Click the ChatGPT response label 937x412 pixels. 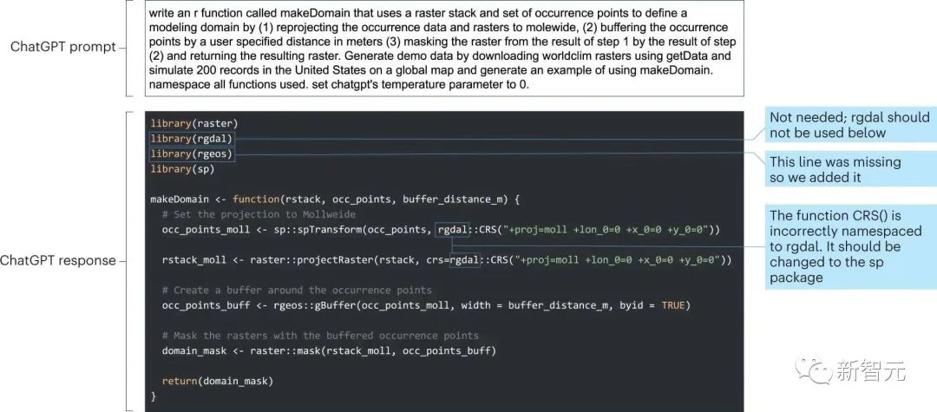(58, 260)
